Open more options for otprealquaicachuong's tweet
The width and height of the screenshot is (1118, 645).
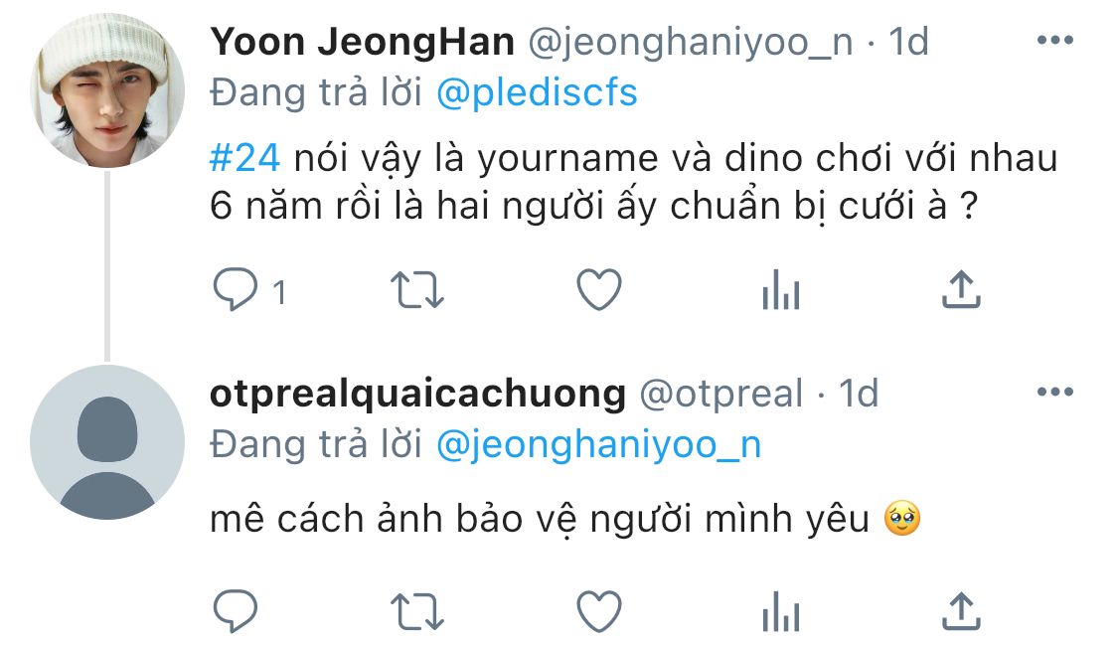point(1055,392)
